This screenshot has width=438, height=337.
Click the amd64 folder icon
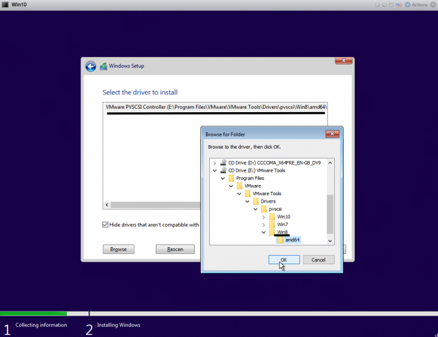point(280,240)
